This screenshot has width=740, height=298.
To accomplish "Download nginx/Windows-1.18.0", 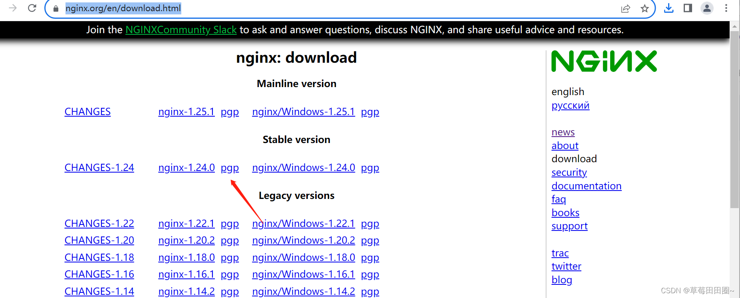I will point(304,258).
